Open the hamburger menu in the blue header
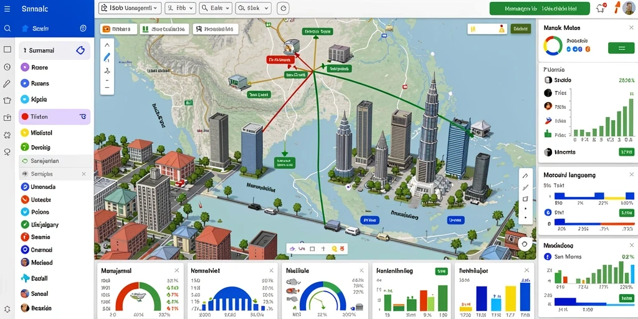 pyautogui.click(x=7, y=9)
